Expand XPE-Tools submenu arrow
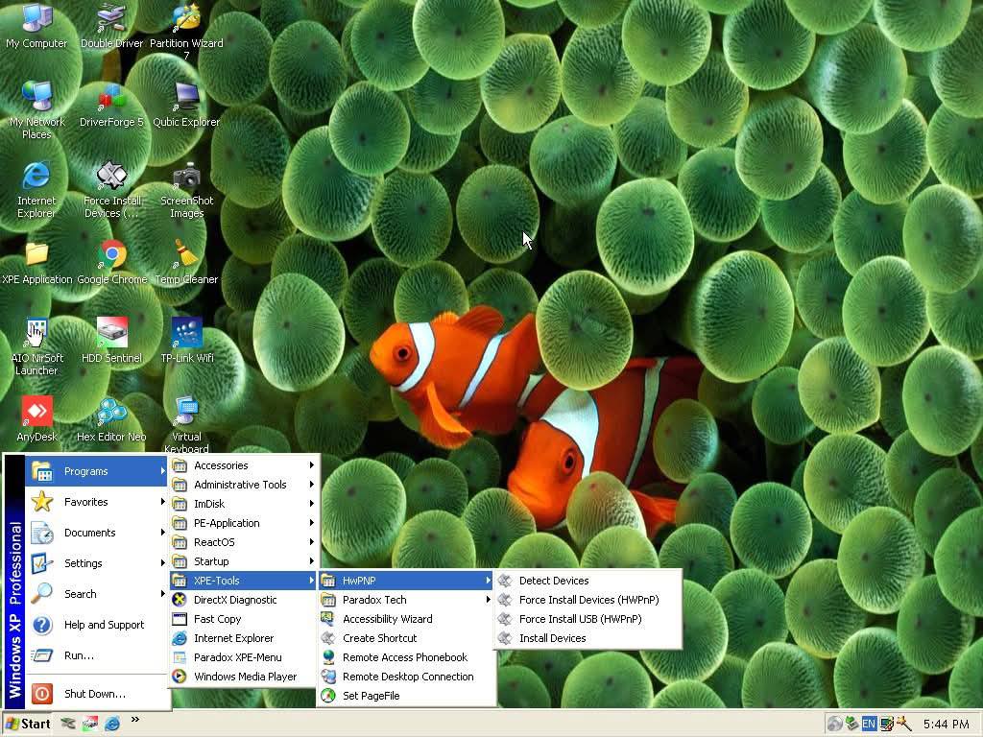983x737 pixels. coord(311,581)
